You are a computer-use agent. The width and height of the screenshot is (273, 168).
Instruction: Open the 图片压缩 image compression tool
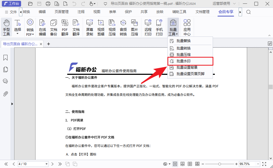point(134,27)
